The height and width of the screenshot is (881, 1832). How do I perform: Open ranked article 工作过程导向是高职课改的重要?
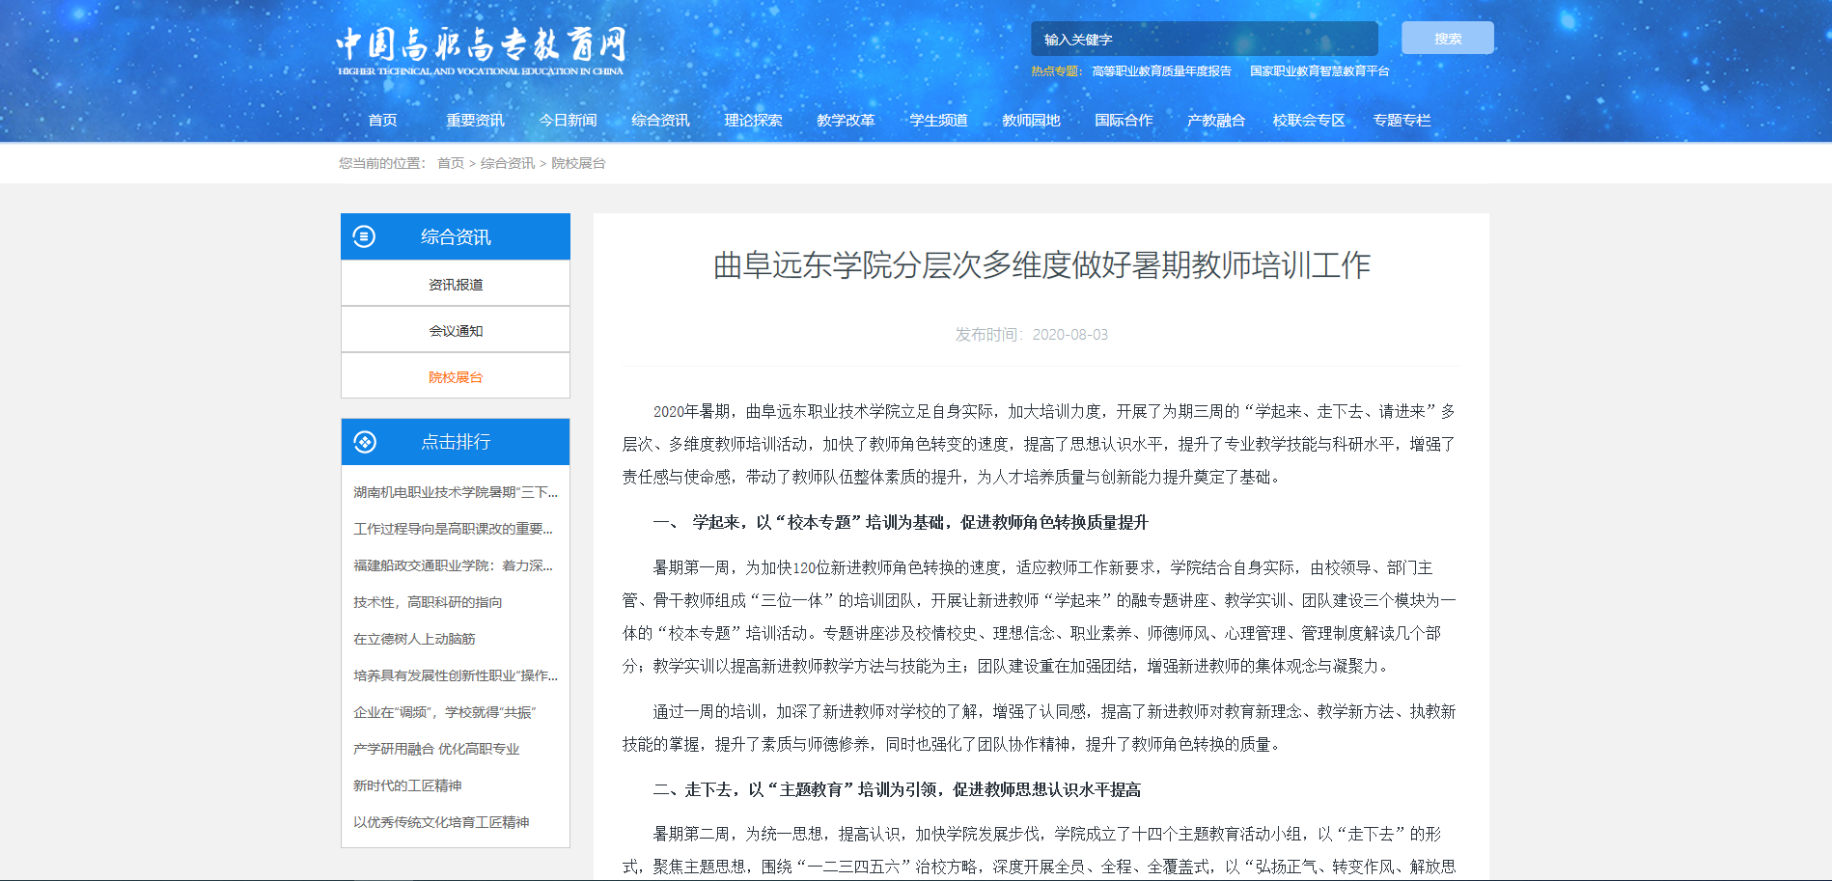click(453, 529)
